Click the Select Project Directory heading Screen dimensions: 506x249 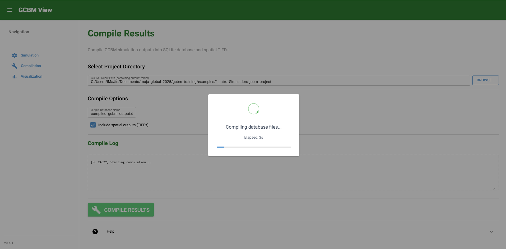116,67
